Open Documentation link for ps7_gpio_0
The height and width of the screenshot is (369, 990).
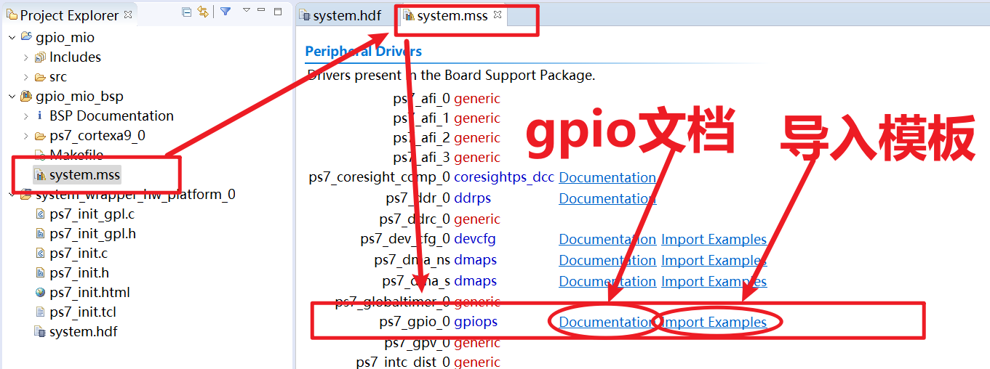point(607,322)
